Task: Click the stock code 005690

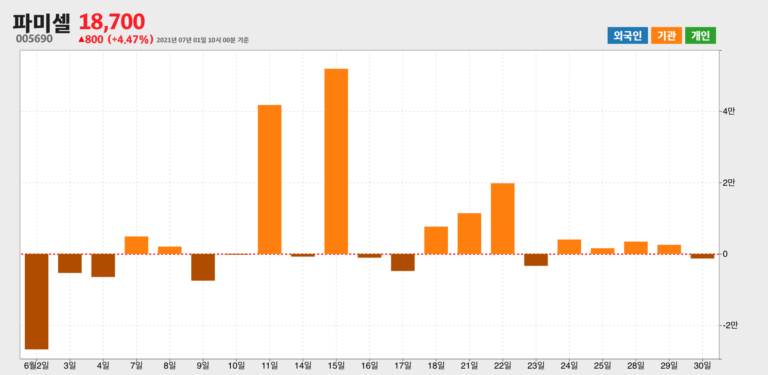Action: coord(34,39)
